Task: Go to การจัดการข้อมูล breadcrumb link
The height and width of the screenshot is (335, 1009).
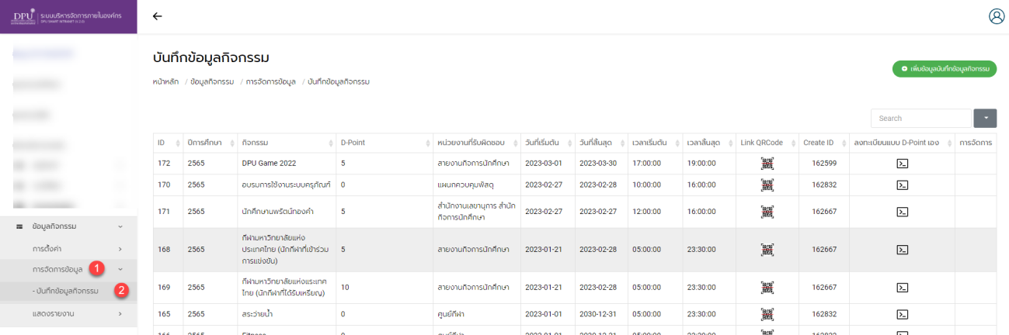Action: click(271, 81)
